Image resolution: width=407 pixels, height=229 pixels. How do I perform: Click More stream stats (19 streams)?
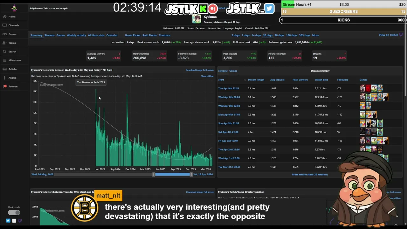tap(310, 175)
